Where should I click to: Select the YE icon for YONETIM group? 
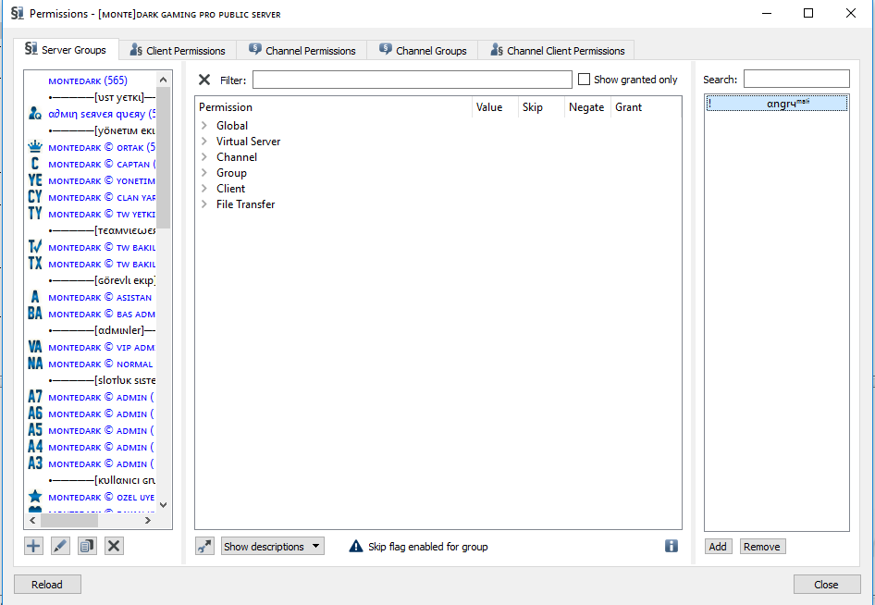pyautogui.click(x=35, y=180)
